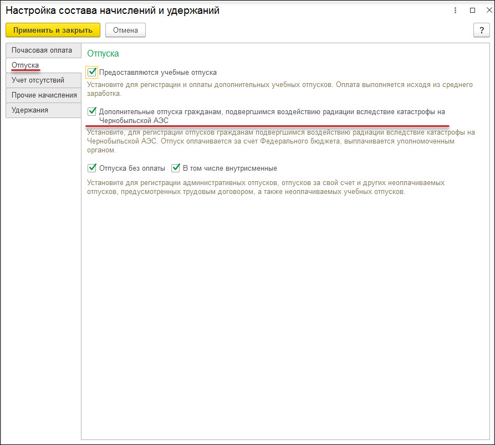The width and height of the screenshot is (495, 445).
Task: Close the Настройка состава начислений window
Action: [x=489, y=10]
